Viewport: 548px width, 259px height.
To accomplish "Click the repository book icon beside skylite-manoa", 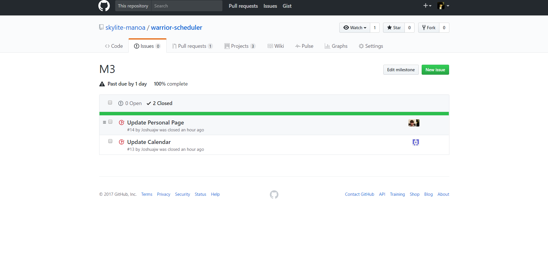I will click(101, 27).
